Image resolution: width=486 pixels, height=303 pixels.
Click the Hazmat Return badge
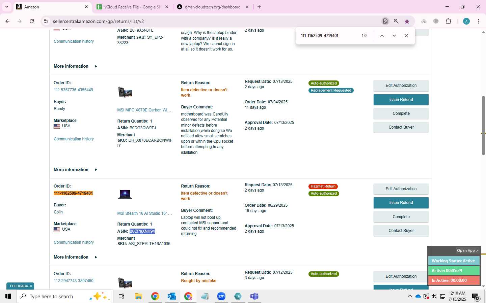pos(323,187)
